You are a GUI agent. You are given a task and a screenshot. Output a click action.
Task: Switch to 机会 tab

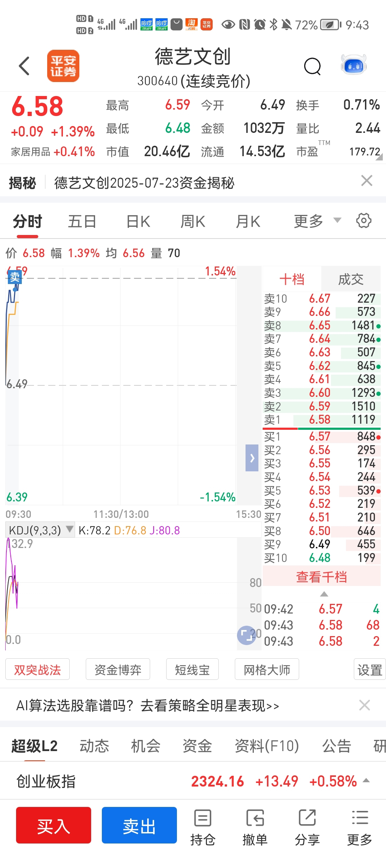pyautogui.click(x=146, y=746)
